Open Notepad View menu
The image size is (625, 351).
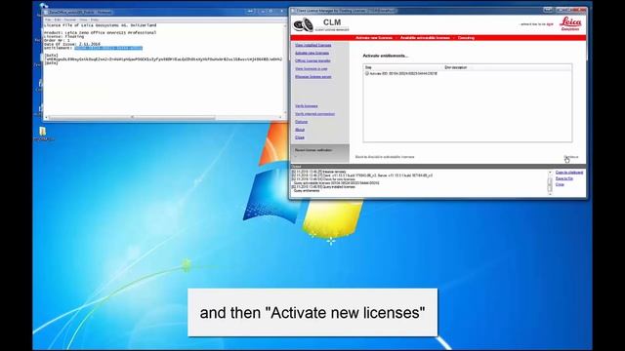pyautogui.click(x=83, y=19)
